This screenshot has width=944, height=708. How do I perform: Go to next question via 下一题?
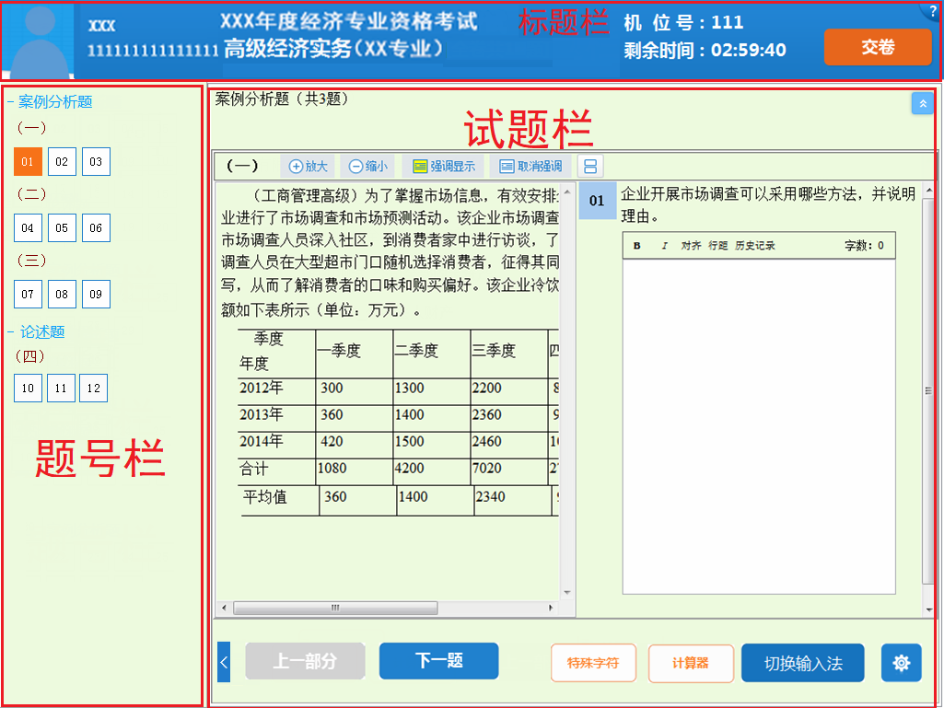(x=438, y=661)
